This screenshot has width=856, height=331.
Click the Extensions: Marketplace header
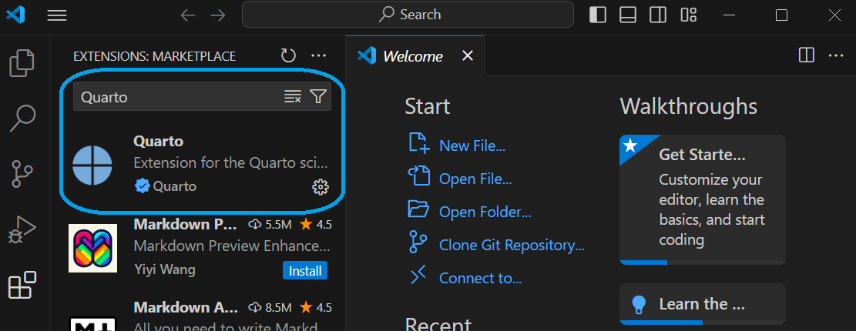(x=155, y=56)
